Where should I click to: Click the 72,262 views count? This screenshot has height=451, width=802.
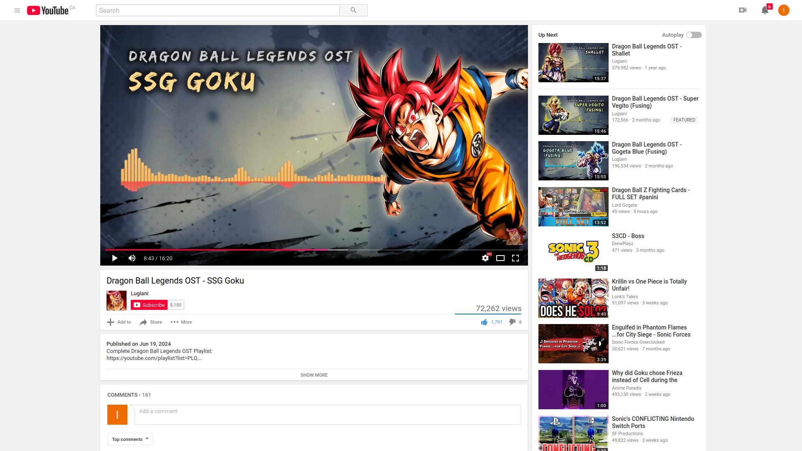click(499, 309)
